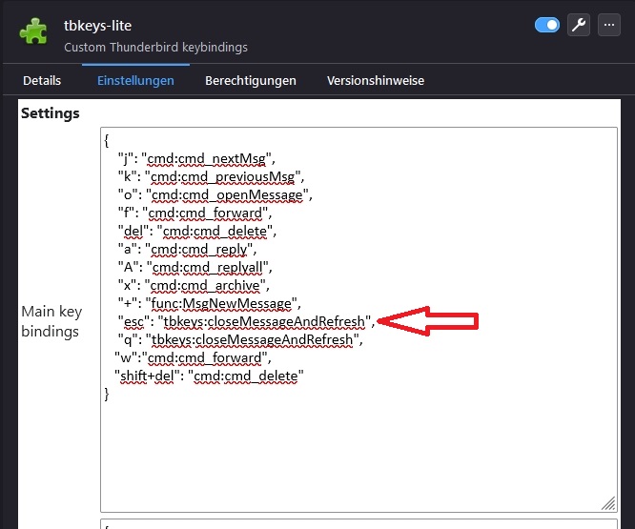Screen dimensions: 635x529
Task: Select the Einstellungen tab
Action: tap(135, 81)
